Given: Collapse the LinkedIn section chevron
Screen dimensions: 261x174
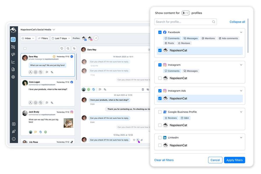Looking at the screenshot, I should click(x=241, y=138).
